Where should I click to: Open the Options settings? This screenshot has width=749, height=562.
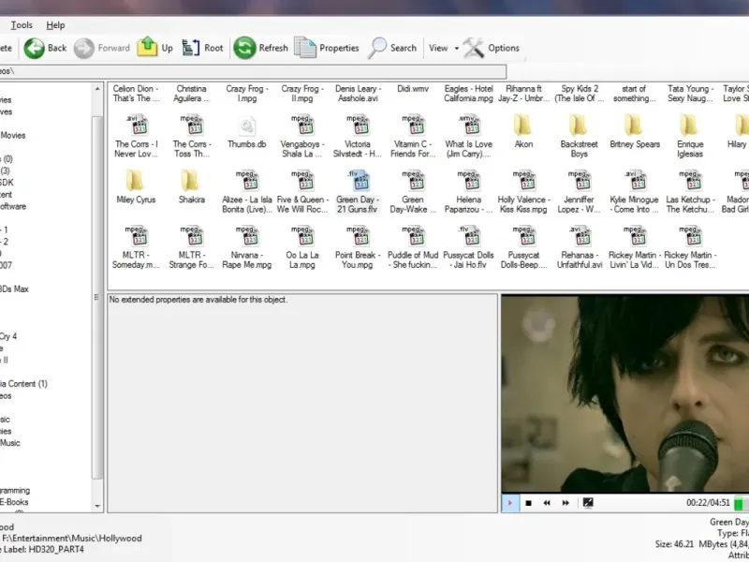(x=492, y=48)
